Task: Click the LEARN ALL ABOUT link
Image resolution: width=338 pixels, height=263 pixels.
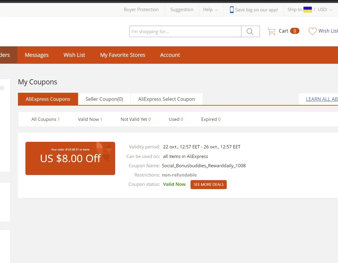Action: click(x=322, y=99)
